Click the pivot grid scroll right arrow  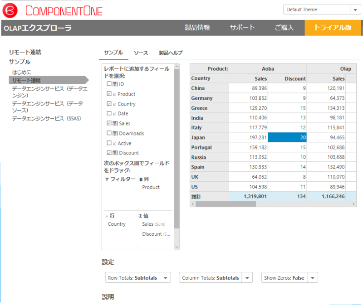point(353,204)
